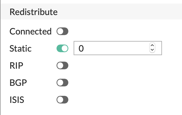Enable Connected route redistribution toggle

(x=62, y=31)
